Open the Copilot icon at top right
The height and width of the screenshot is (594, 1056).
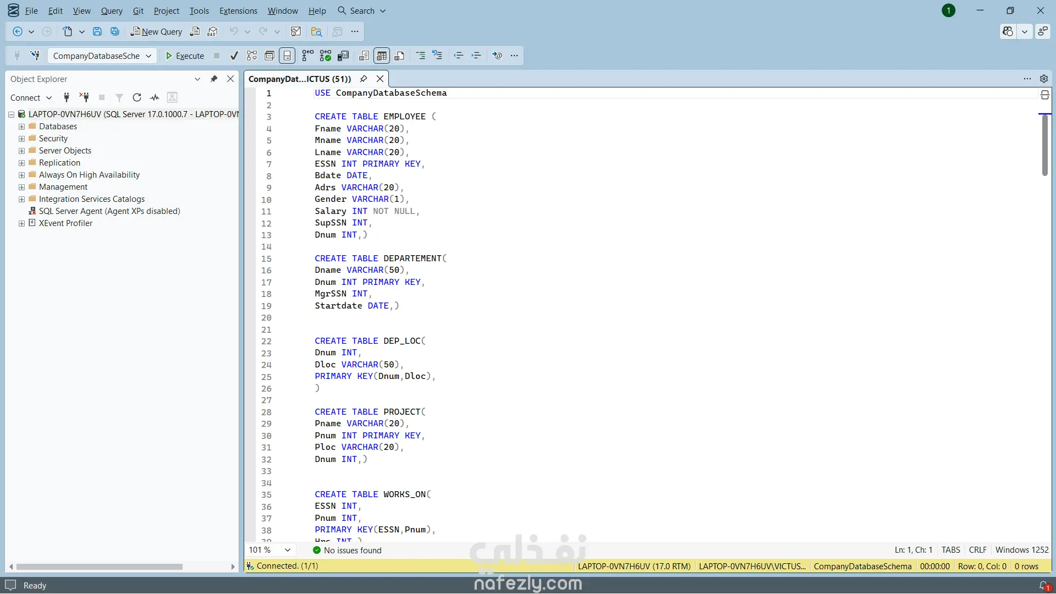(1008, 31)
